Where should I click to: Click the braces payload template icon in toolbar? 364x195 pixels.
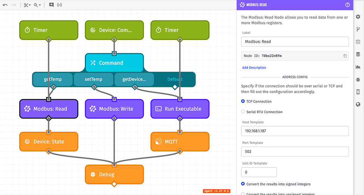(59, 5)
